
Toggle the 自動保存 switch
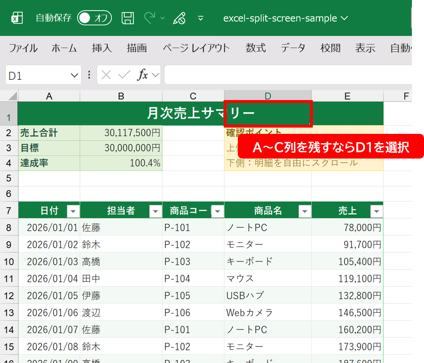click(x=94, y=18)
